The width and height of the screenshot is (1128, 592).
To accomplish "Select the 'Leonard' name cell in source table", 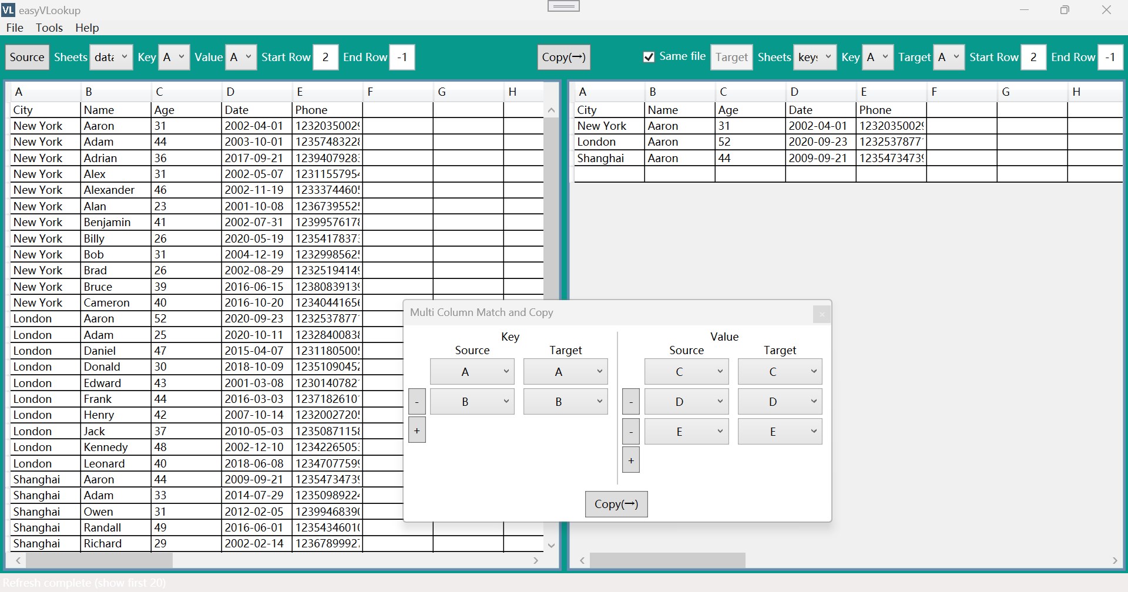I will coord(116,464).
